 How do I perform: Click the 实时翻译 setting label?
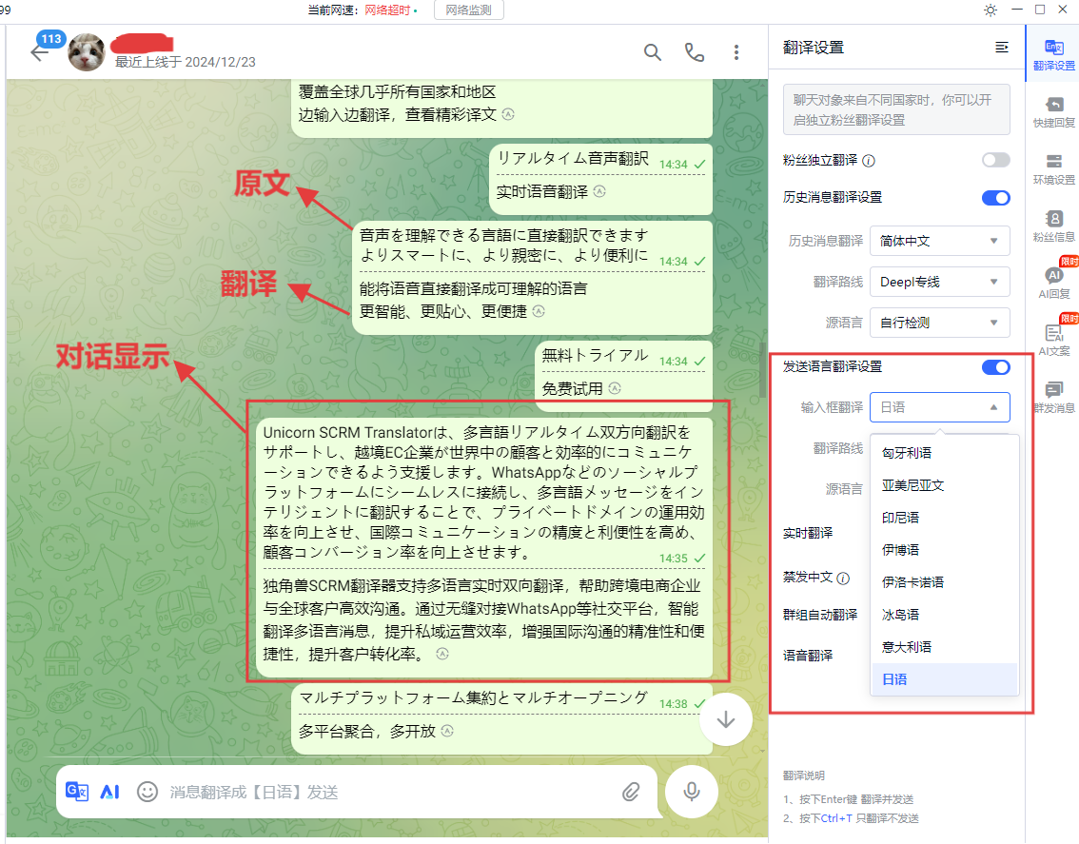coord(808,533)
